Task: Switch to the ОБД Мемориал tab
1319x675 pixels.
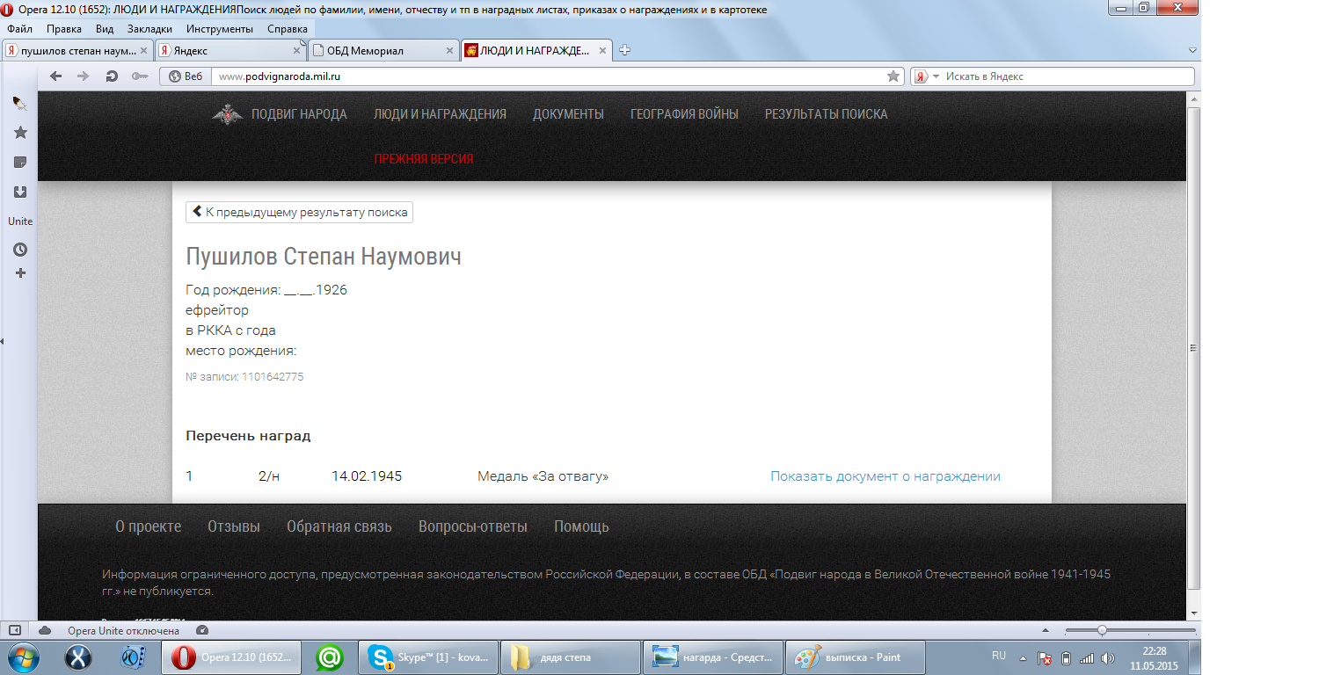Action: point(383,50)
